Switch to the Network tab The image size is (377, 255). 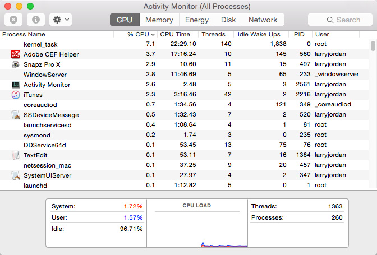[x=263, y=20]
